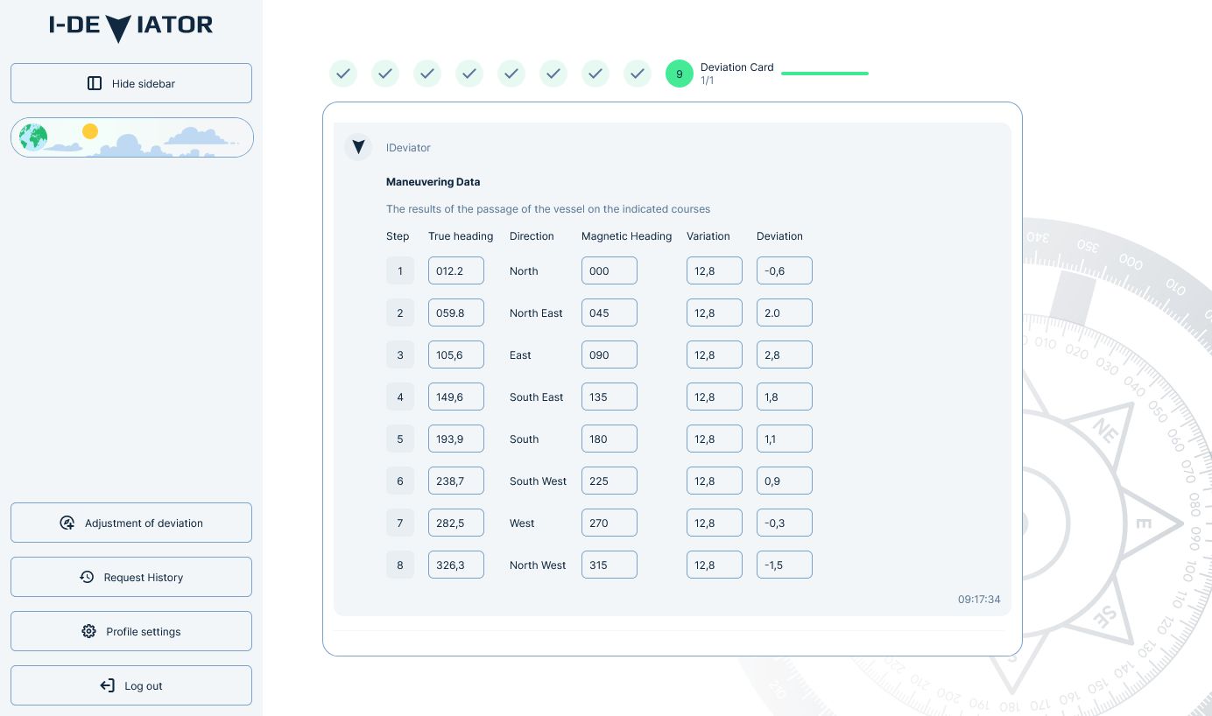Click the green Deviation Card progress bar

(825, 74)
